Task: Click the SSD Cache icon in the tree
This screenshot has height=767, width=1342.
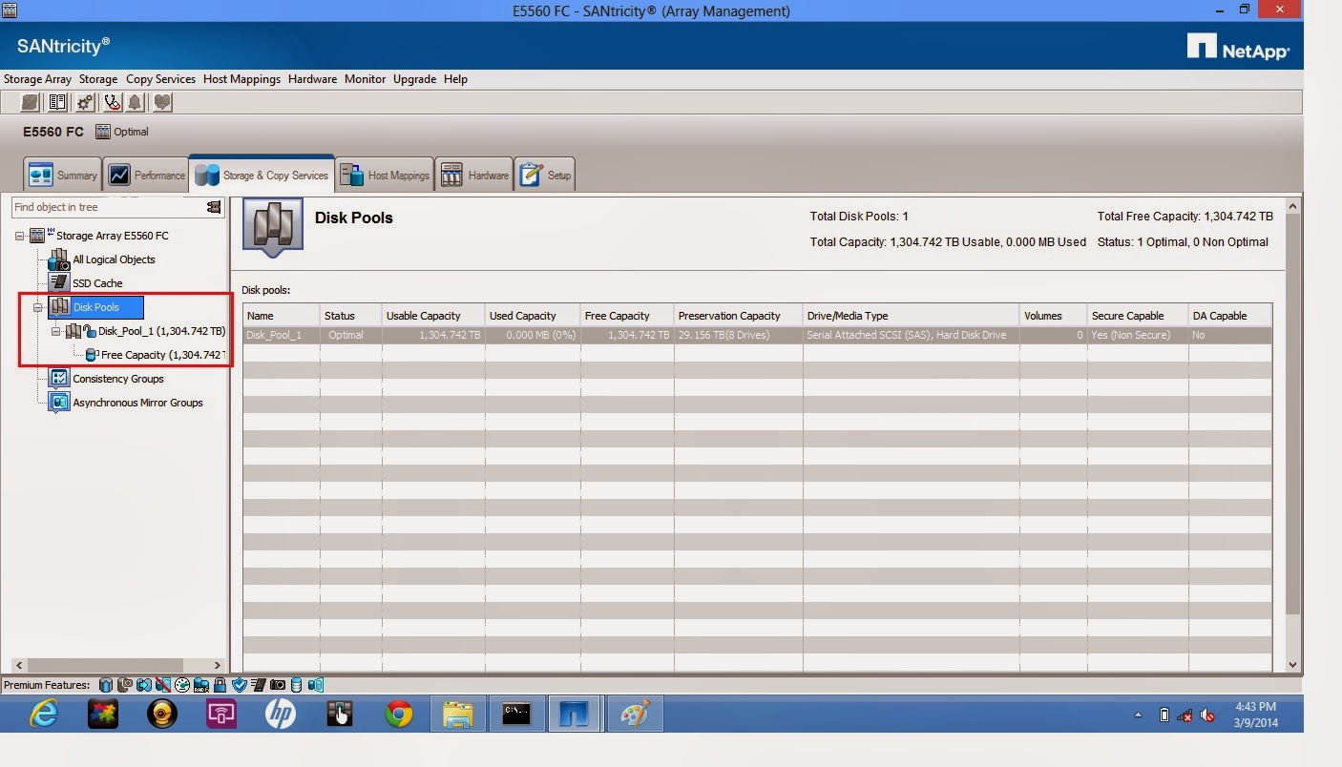Action: [58, 282]
